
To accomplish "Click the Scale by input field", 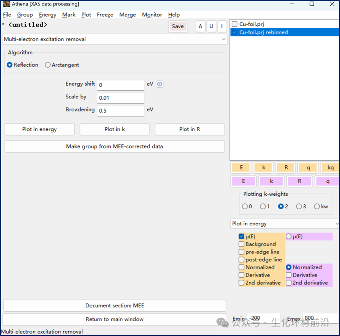I will [121, 98].
